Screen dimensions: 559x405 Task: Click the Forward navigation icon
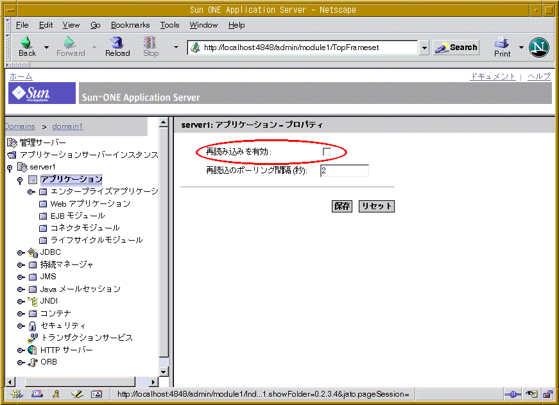[x=69, y=42]
